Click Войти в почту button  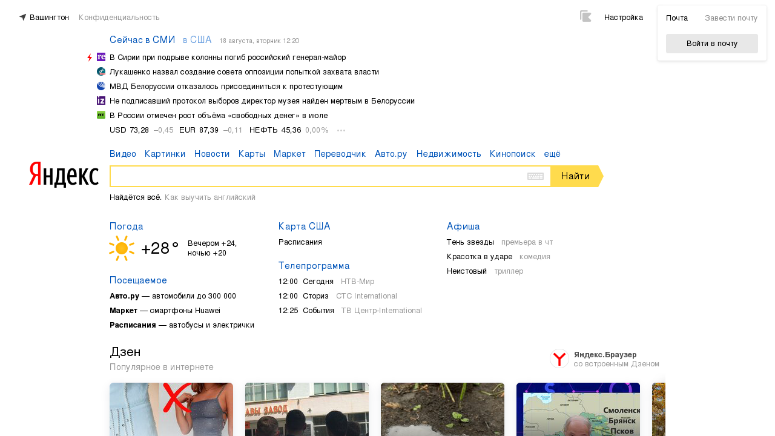pos(712,44)
